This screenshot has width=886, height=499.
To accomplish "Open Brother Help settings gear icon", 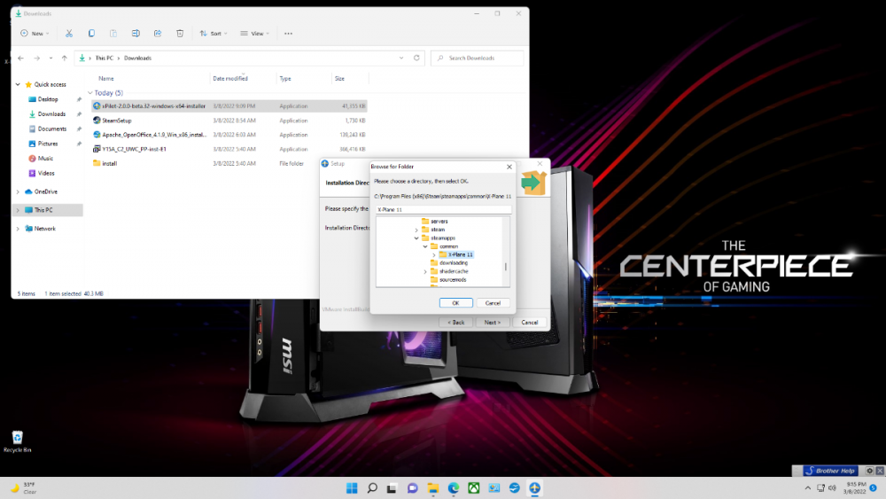I will tap(870, 470).
